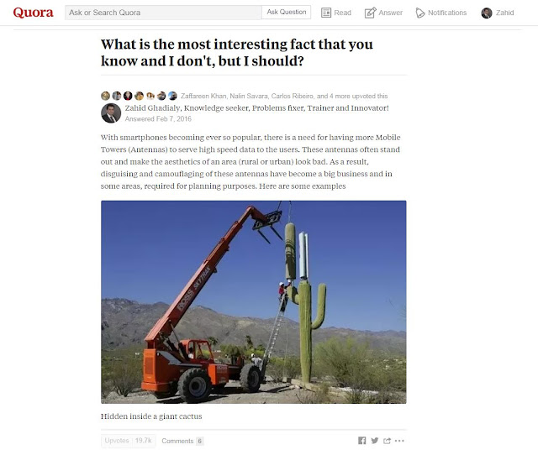Click the 4 more upvoted this link
The width and height of the screenshot is (538, 455).
(358, 96)
